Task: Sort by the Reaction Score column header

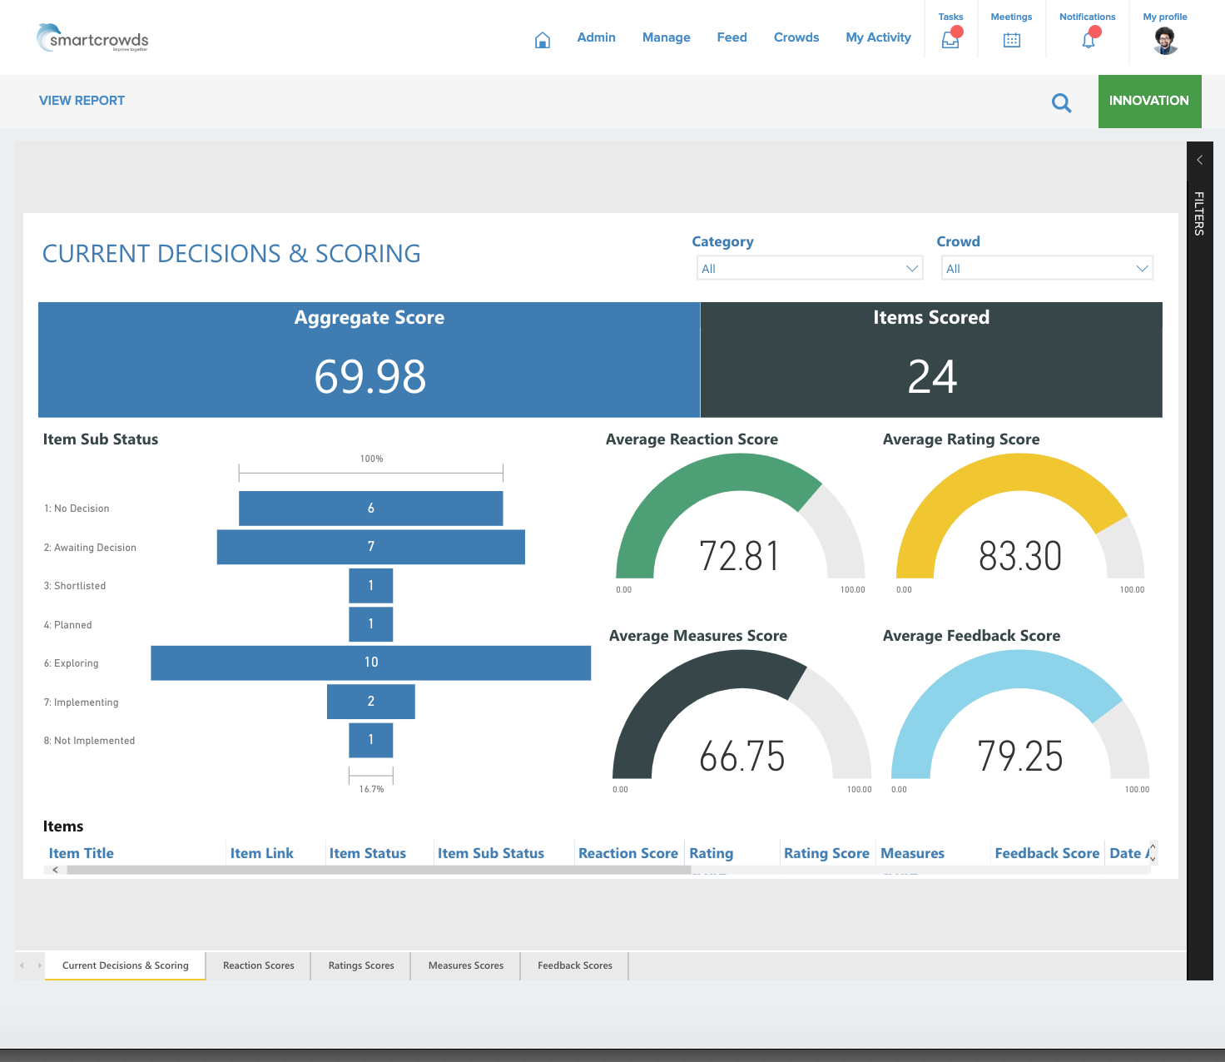Action: (x=627, y=853)
